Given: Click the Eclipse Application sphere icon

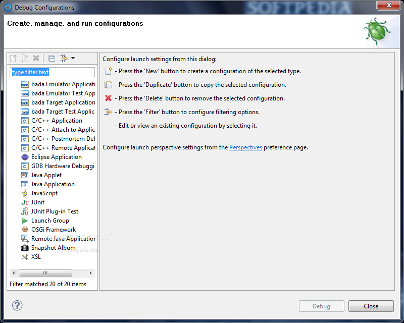Looking at the screenshot, I should click(x=25, y=157).
